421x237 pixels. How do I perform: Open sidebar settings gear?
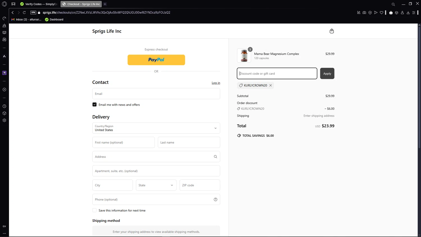coord(4,120)
